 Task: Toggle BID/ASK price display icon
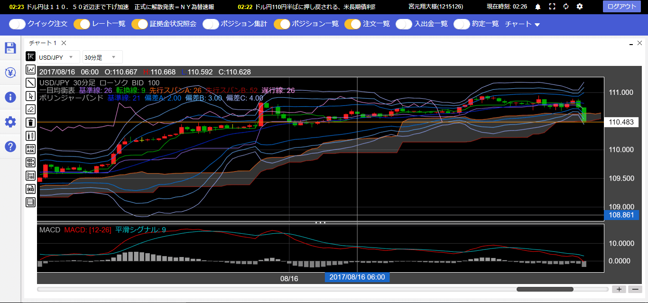(x=31, y=149)
